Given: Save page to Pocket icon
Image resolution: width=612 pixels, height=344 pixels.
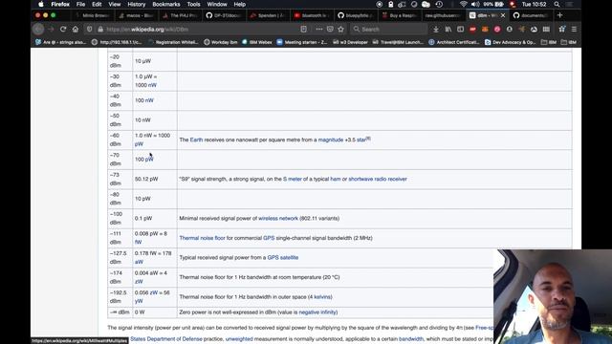Looking at the screenshot, I should point(330,30).
